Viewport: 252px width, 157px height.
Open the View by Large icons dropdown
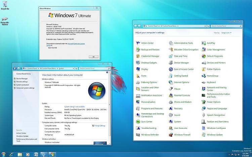(226, 33)
